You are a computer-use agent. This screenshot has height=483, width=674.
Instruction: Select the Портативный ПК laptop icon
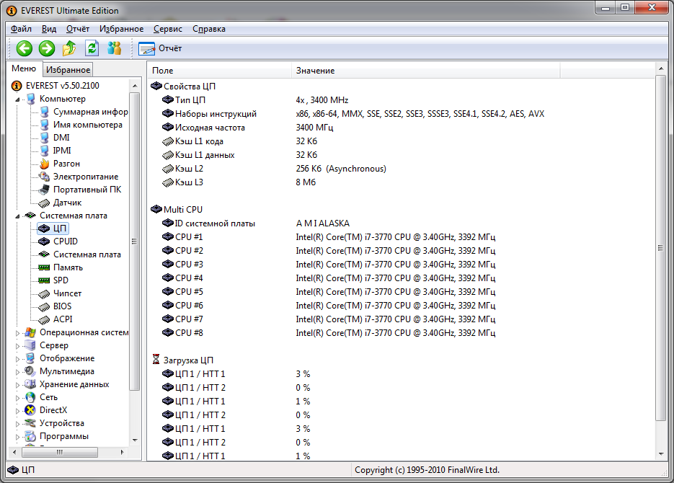coord(44,190)
